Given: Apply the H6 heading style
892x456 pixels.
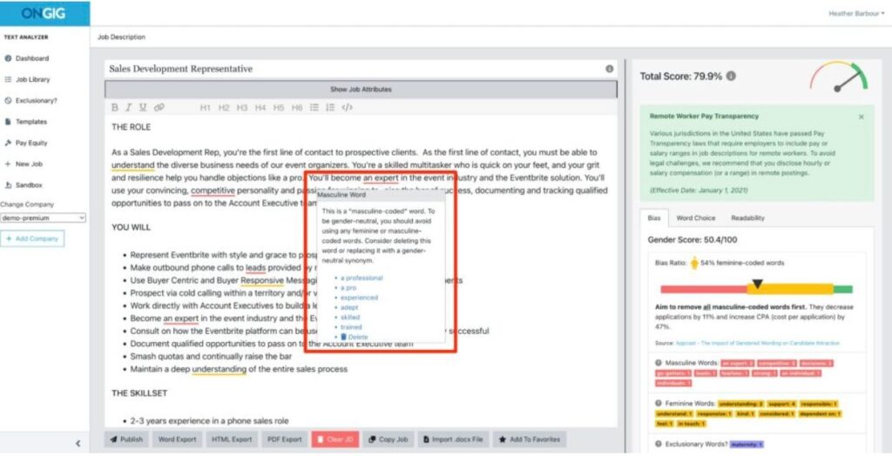Looking at the screenshot, I should (x=297, y=107).
